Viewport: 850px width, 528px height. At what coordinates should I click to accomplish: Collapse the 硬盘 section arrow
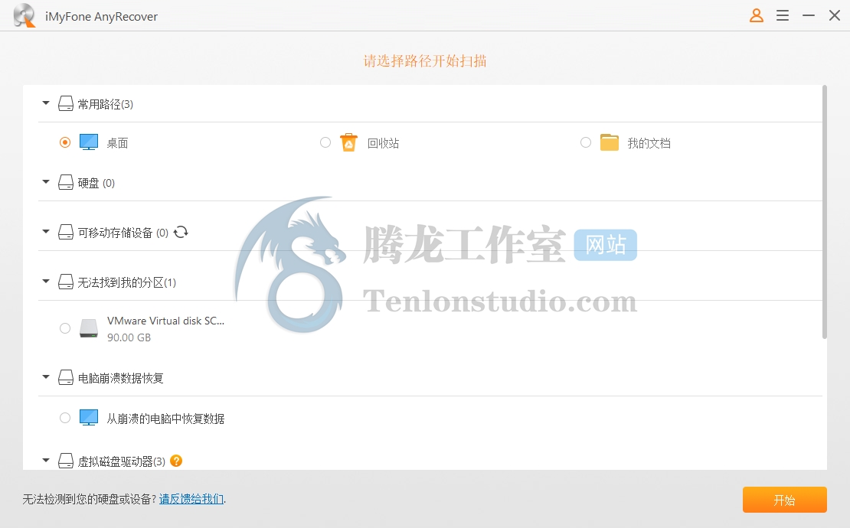coord(46,182)
